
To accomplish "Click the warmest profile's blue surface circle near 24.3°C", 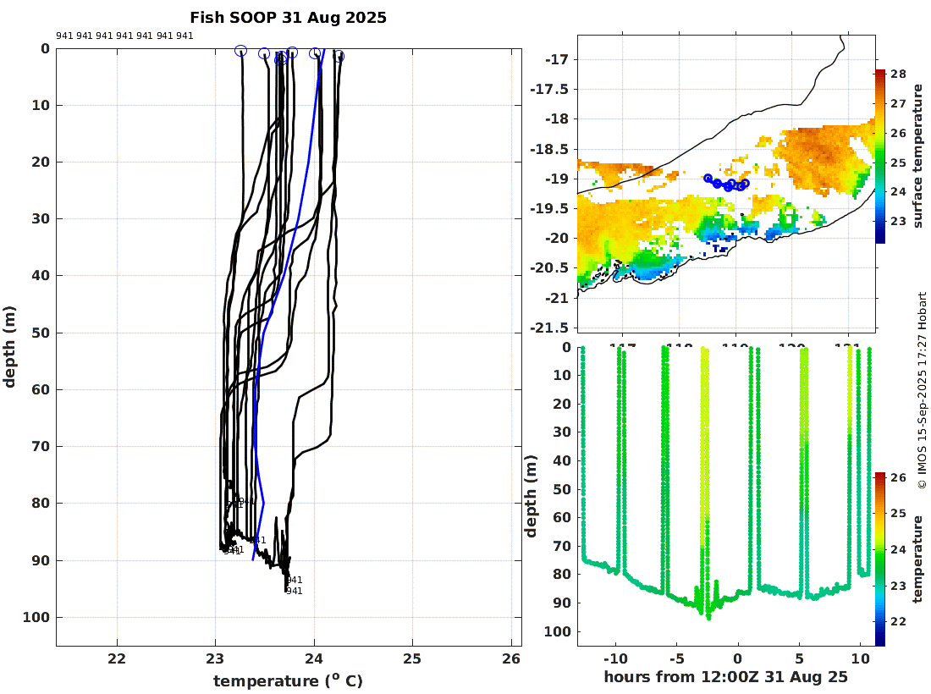I will click(x=339, y=57).
